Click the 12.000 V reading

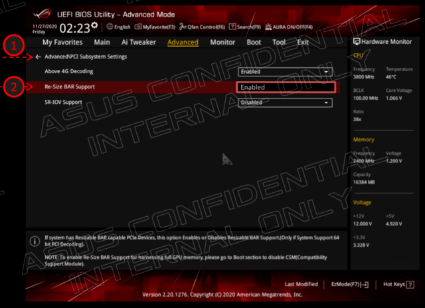pos(363,224)
